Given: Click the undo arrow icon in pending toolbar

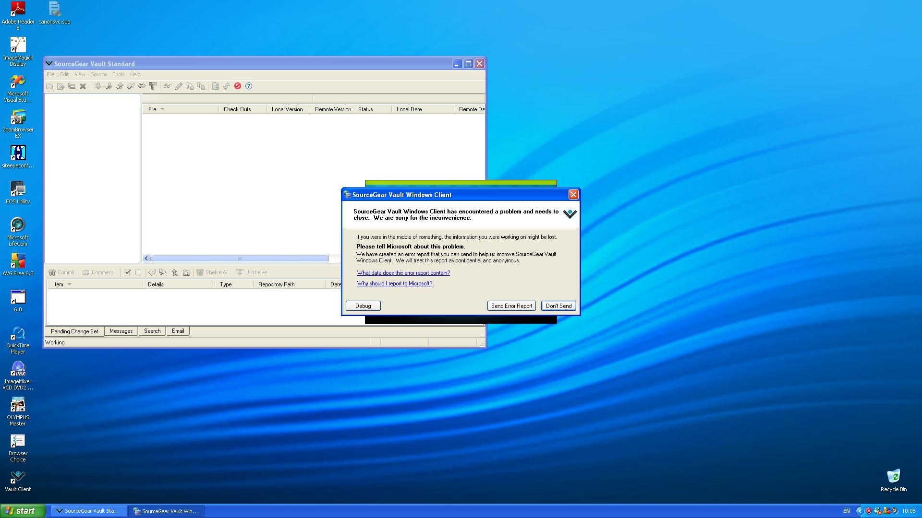Looking at the screenshot, I should [x=152, y=272].
